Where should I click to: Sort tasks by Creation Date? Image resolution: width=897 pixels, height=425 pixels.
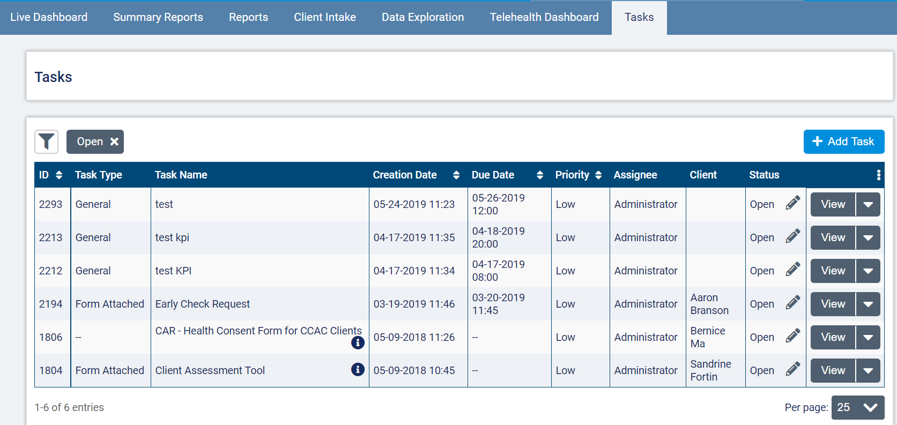[x=456, y=175]
